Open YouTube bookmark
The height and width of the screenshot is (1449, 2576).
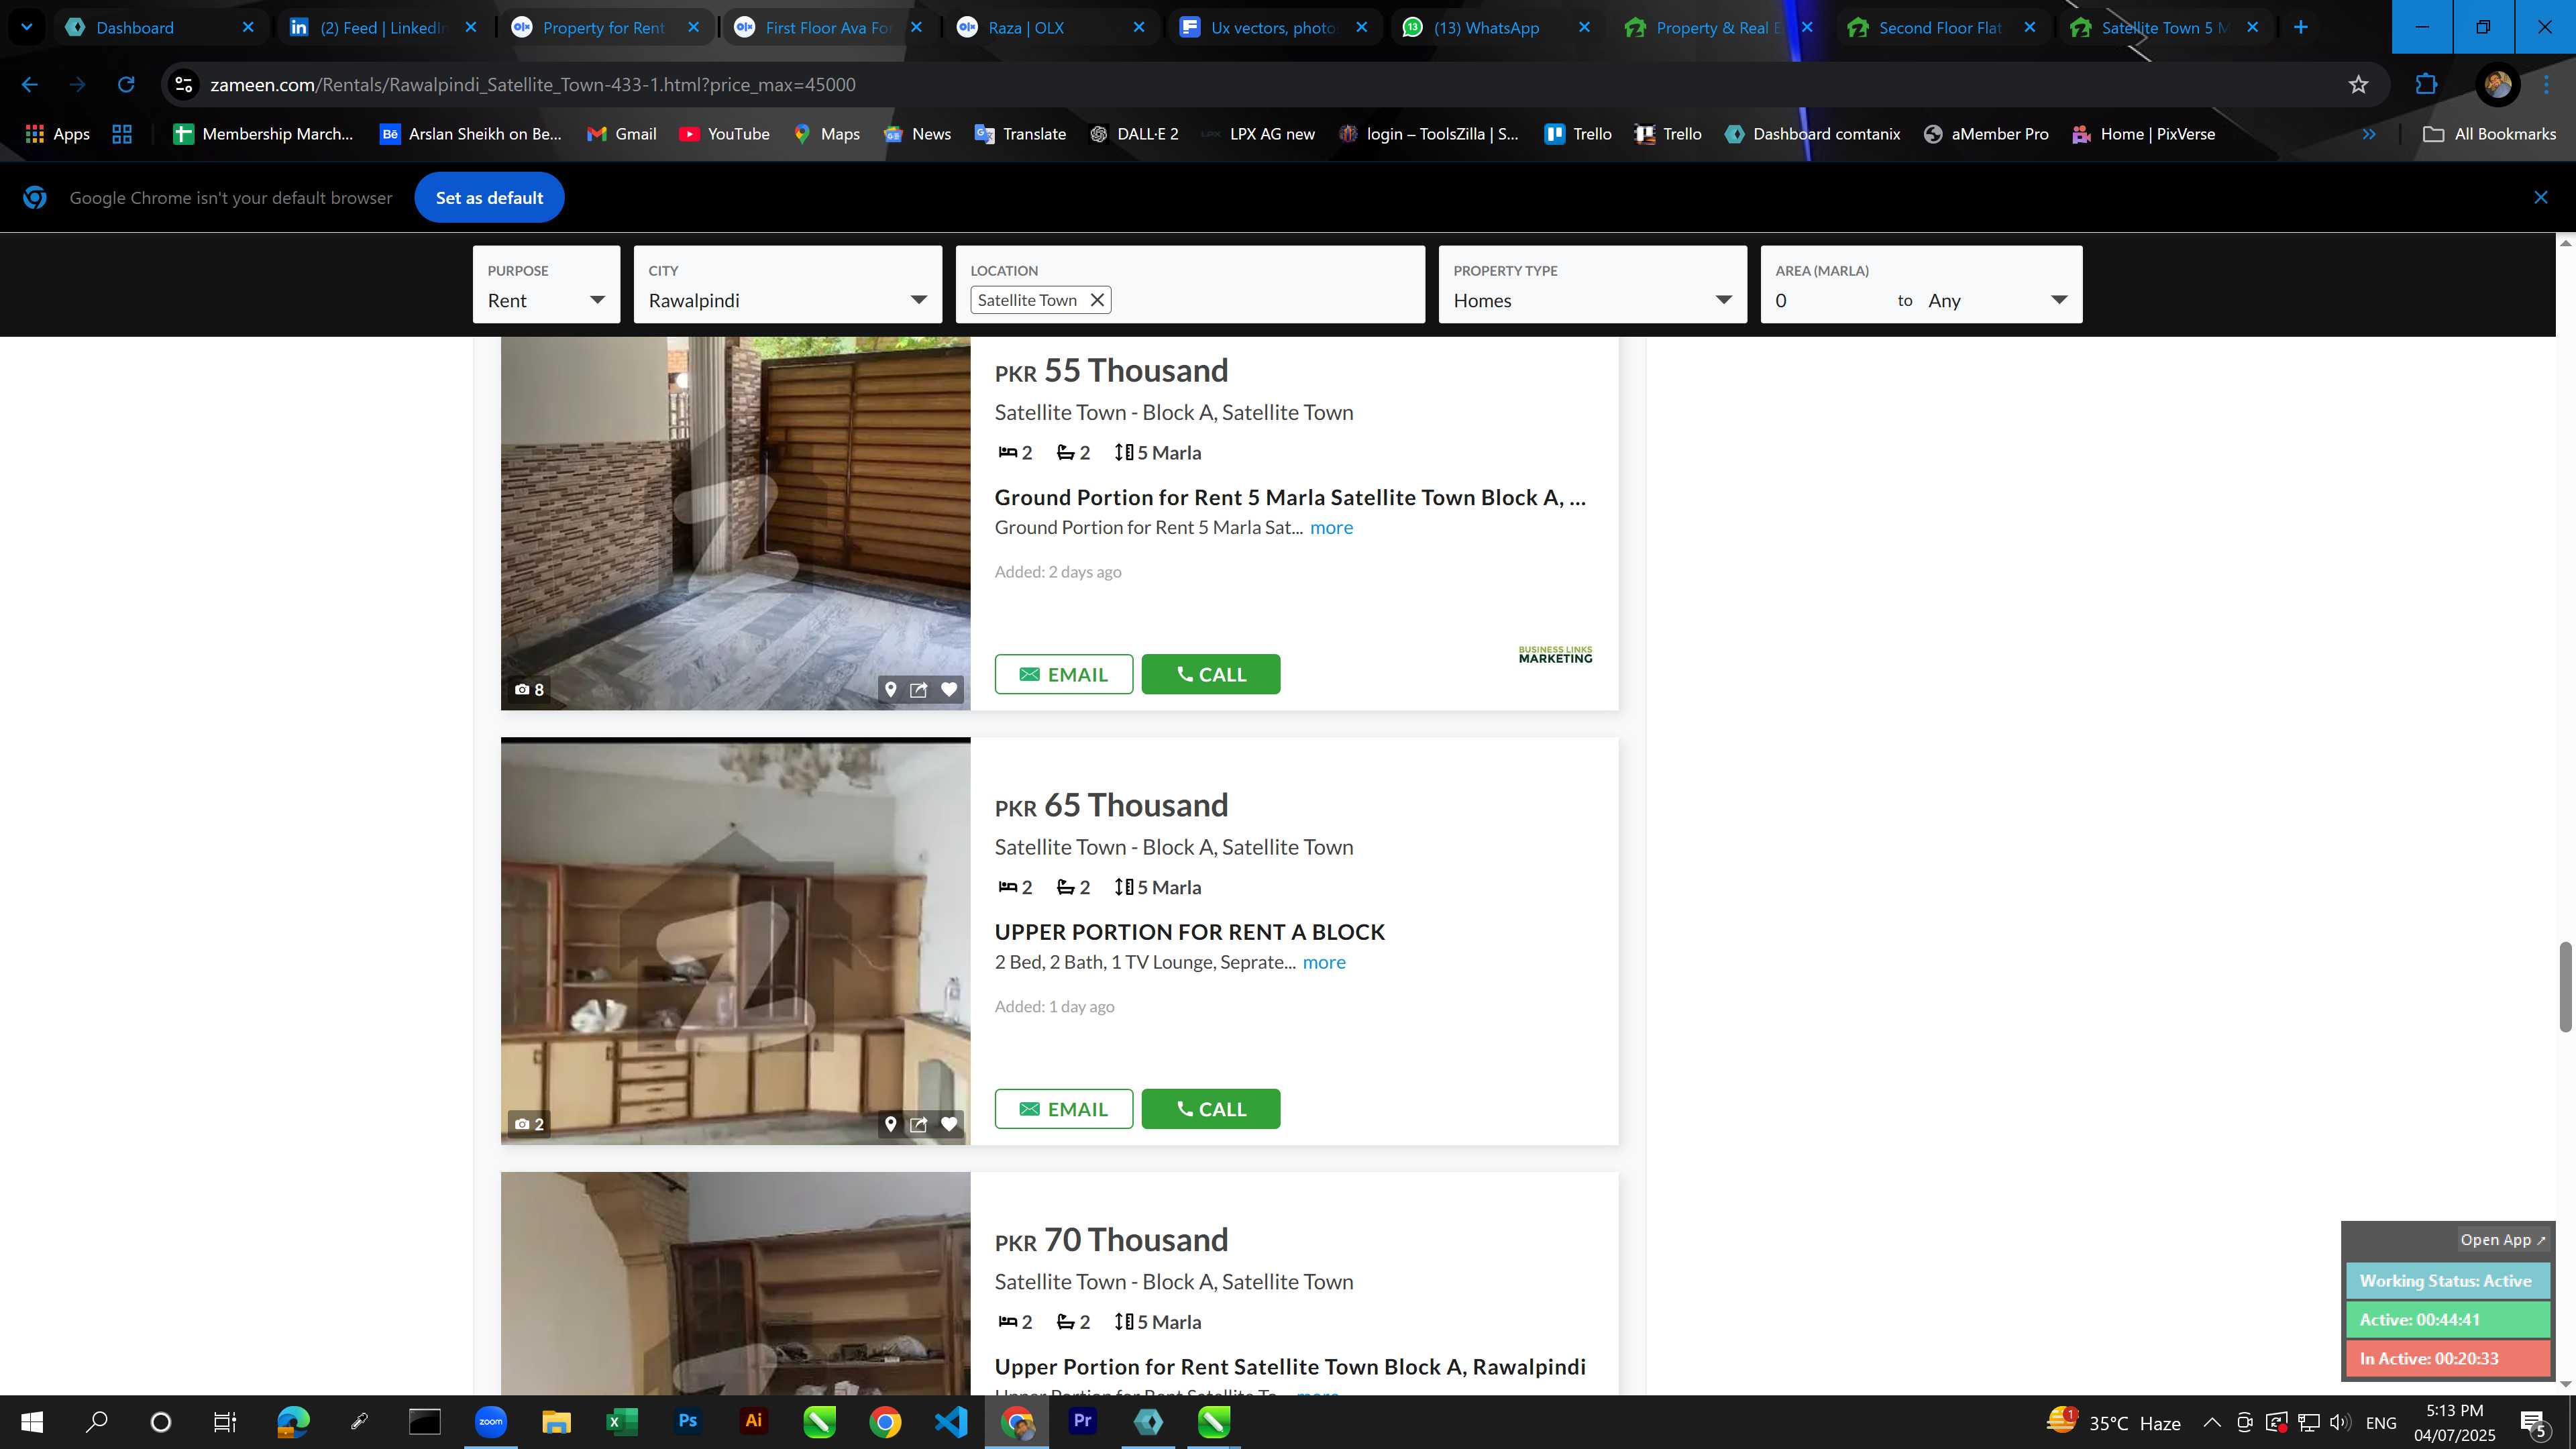[x=724, y=134]
